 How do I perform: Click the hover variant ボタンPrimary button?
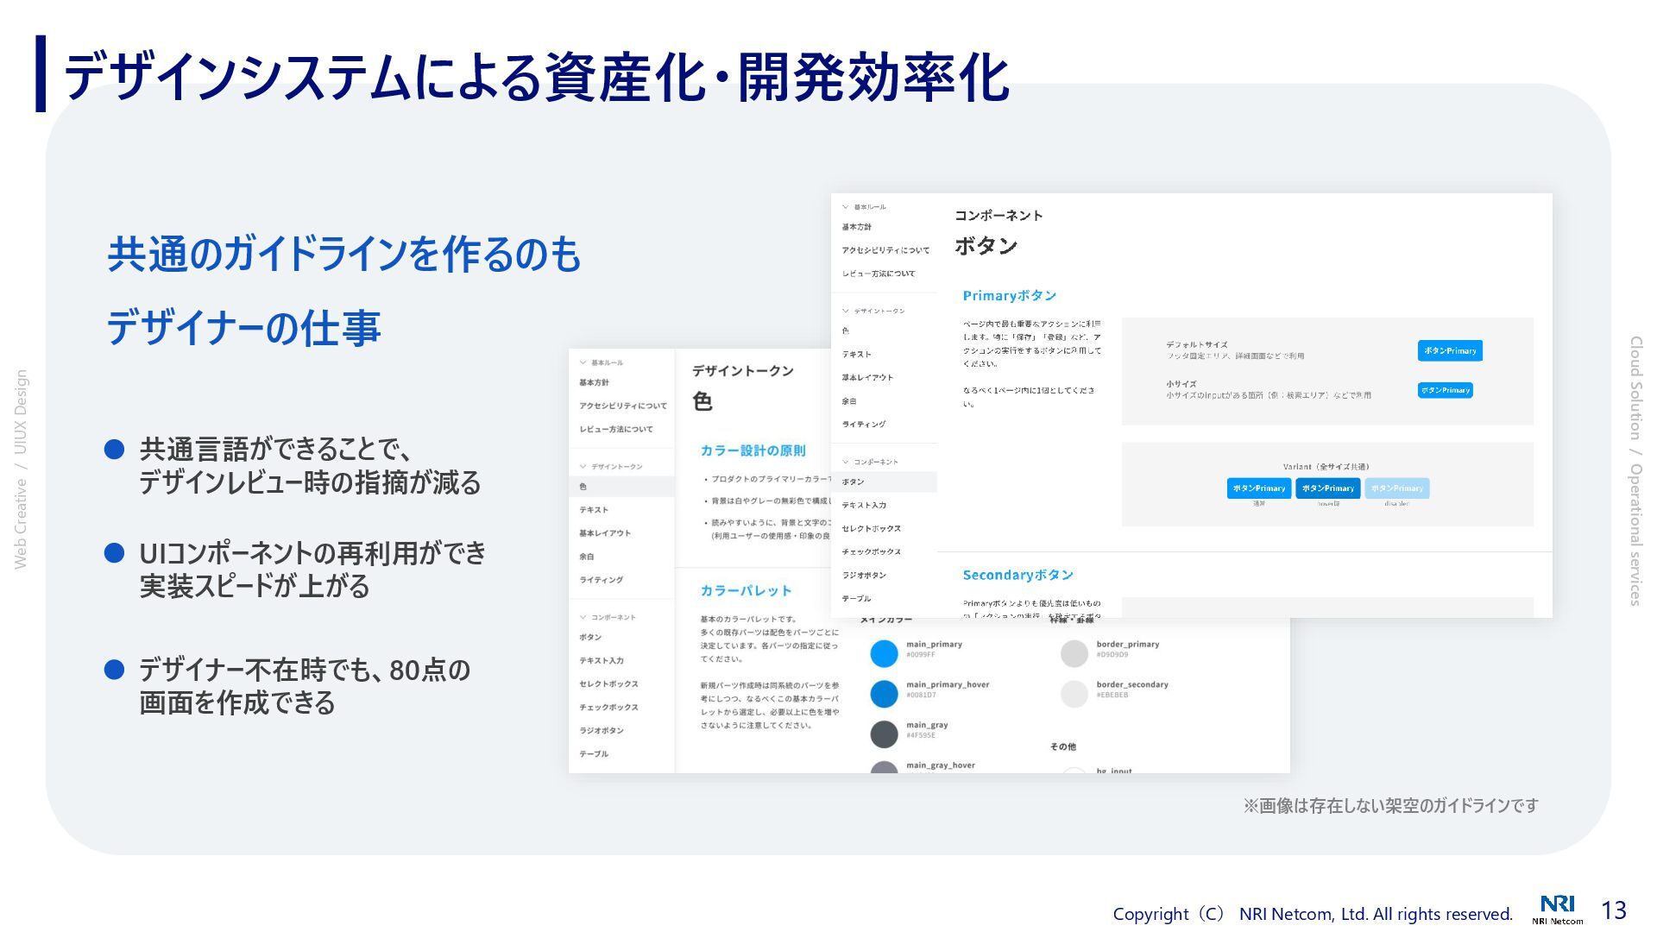[1327, 488]
